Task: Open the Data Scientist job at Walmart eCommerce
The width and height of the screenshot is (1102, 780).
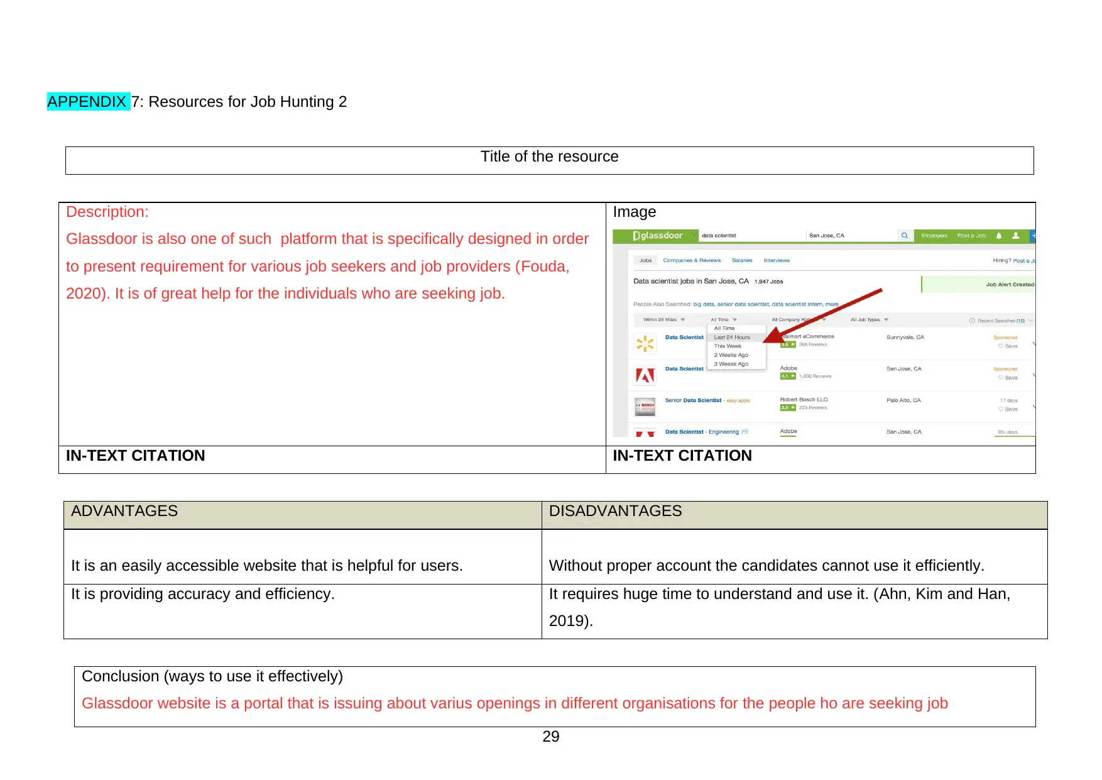Action: coord(684,338)
